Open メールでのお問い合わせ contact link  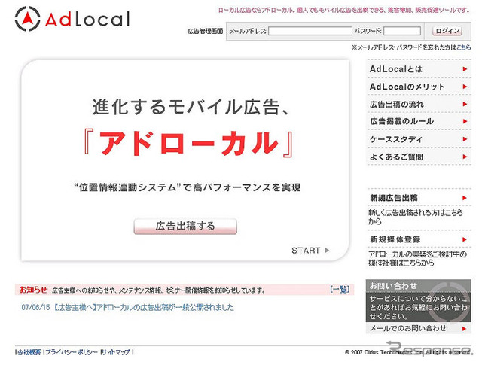(x=407, y=328)
